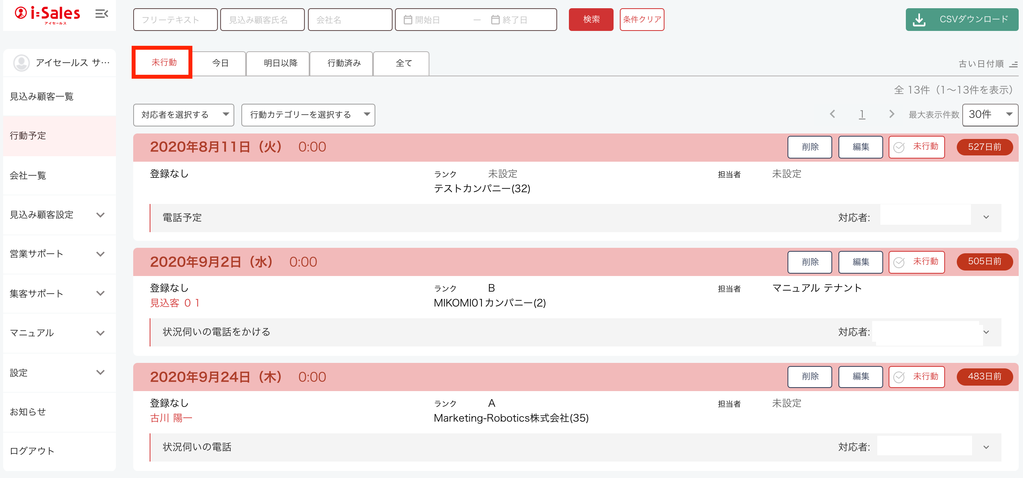Screen dimensions: 1023x478
Task: Focus the フリーテキスト search field
Action: [175, 20]
